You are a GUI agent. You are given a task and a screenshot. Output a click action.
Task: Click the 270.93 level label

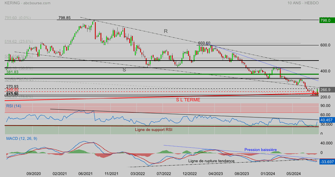[x=12, y=87]
